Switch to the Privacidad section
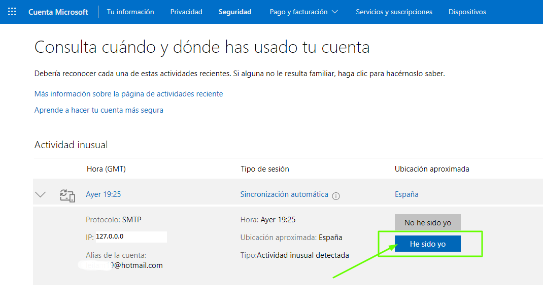 click(x=186, y=12)
